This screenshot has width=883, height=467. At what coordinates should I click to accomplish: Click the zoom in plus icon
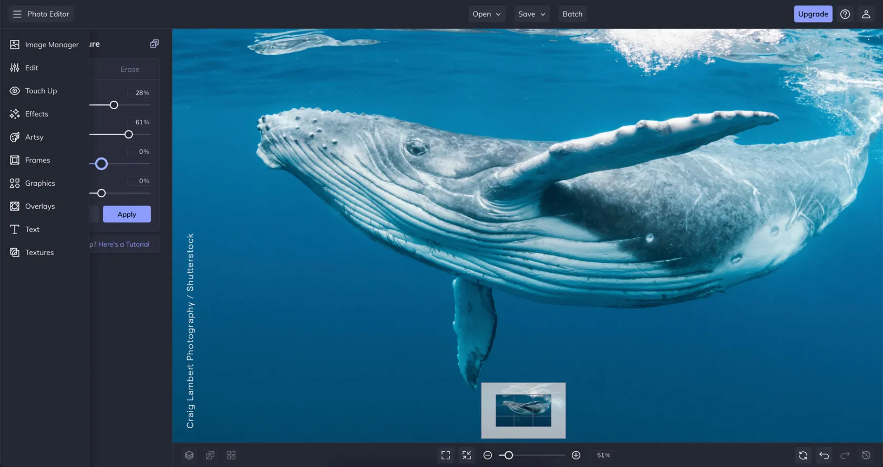pyautogui.click(x=576, y=455)
